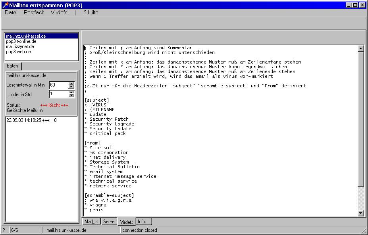Open the Info tab
This screenshot has width=368, height=235.
coord(141,222)
